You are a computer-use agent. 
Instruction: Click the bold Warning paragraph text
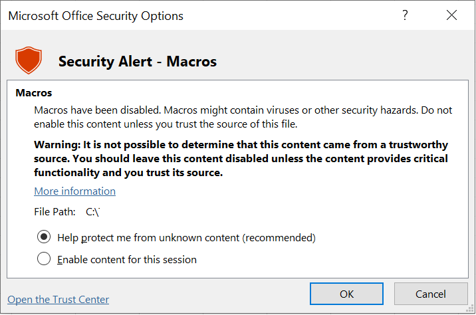click(x=241, y=159)
